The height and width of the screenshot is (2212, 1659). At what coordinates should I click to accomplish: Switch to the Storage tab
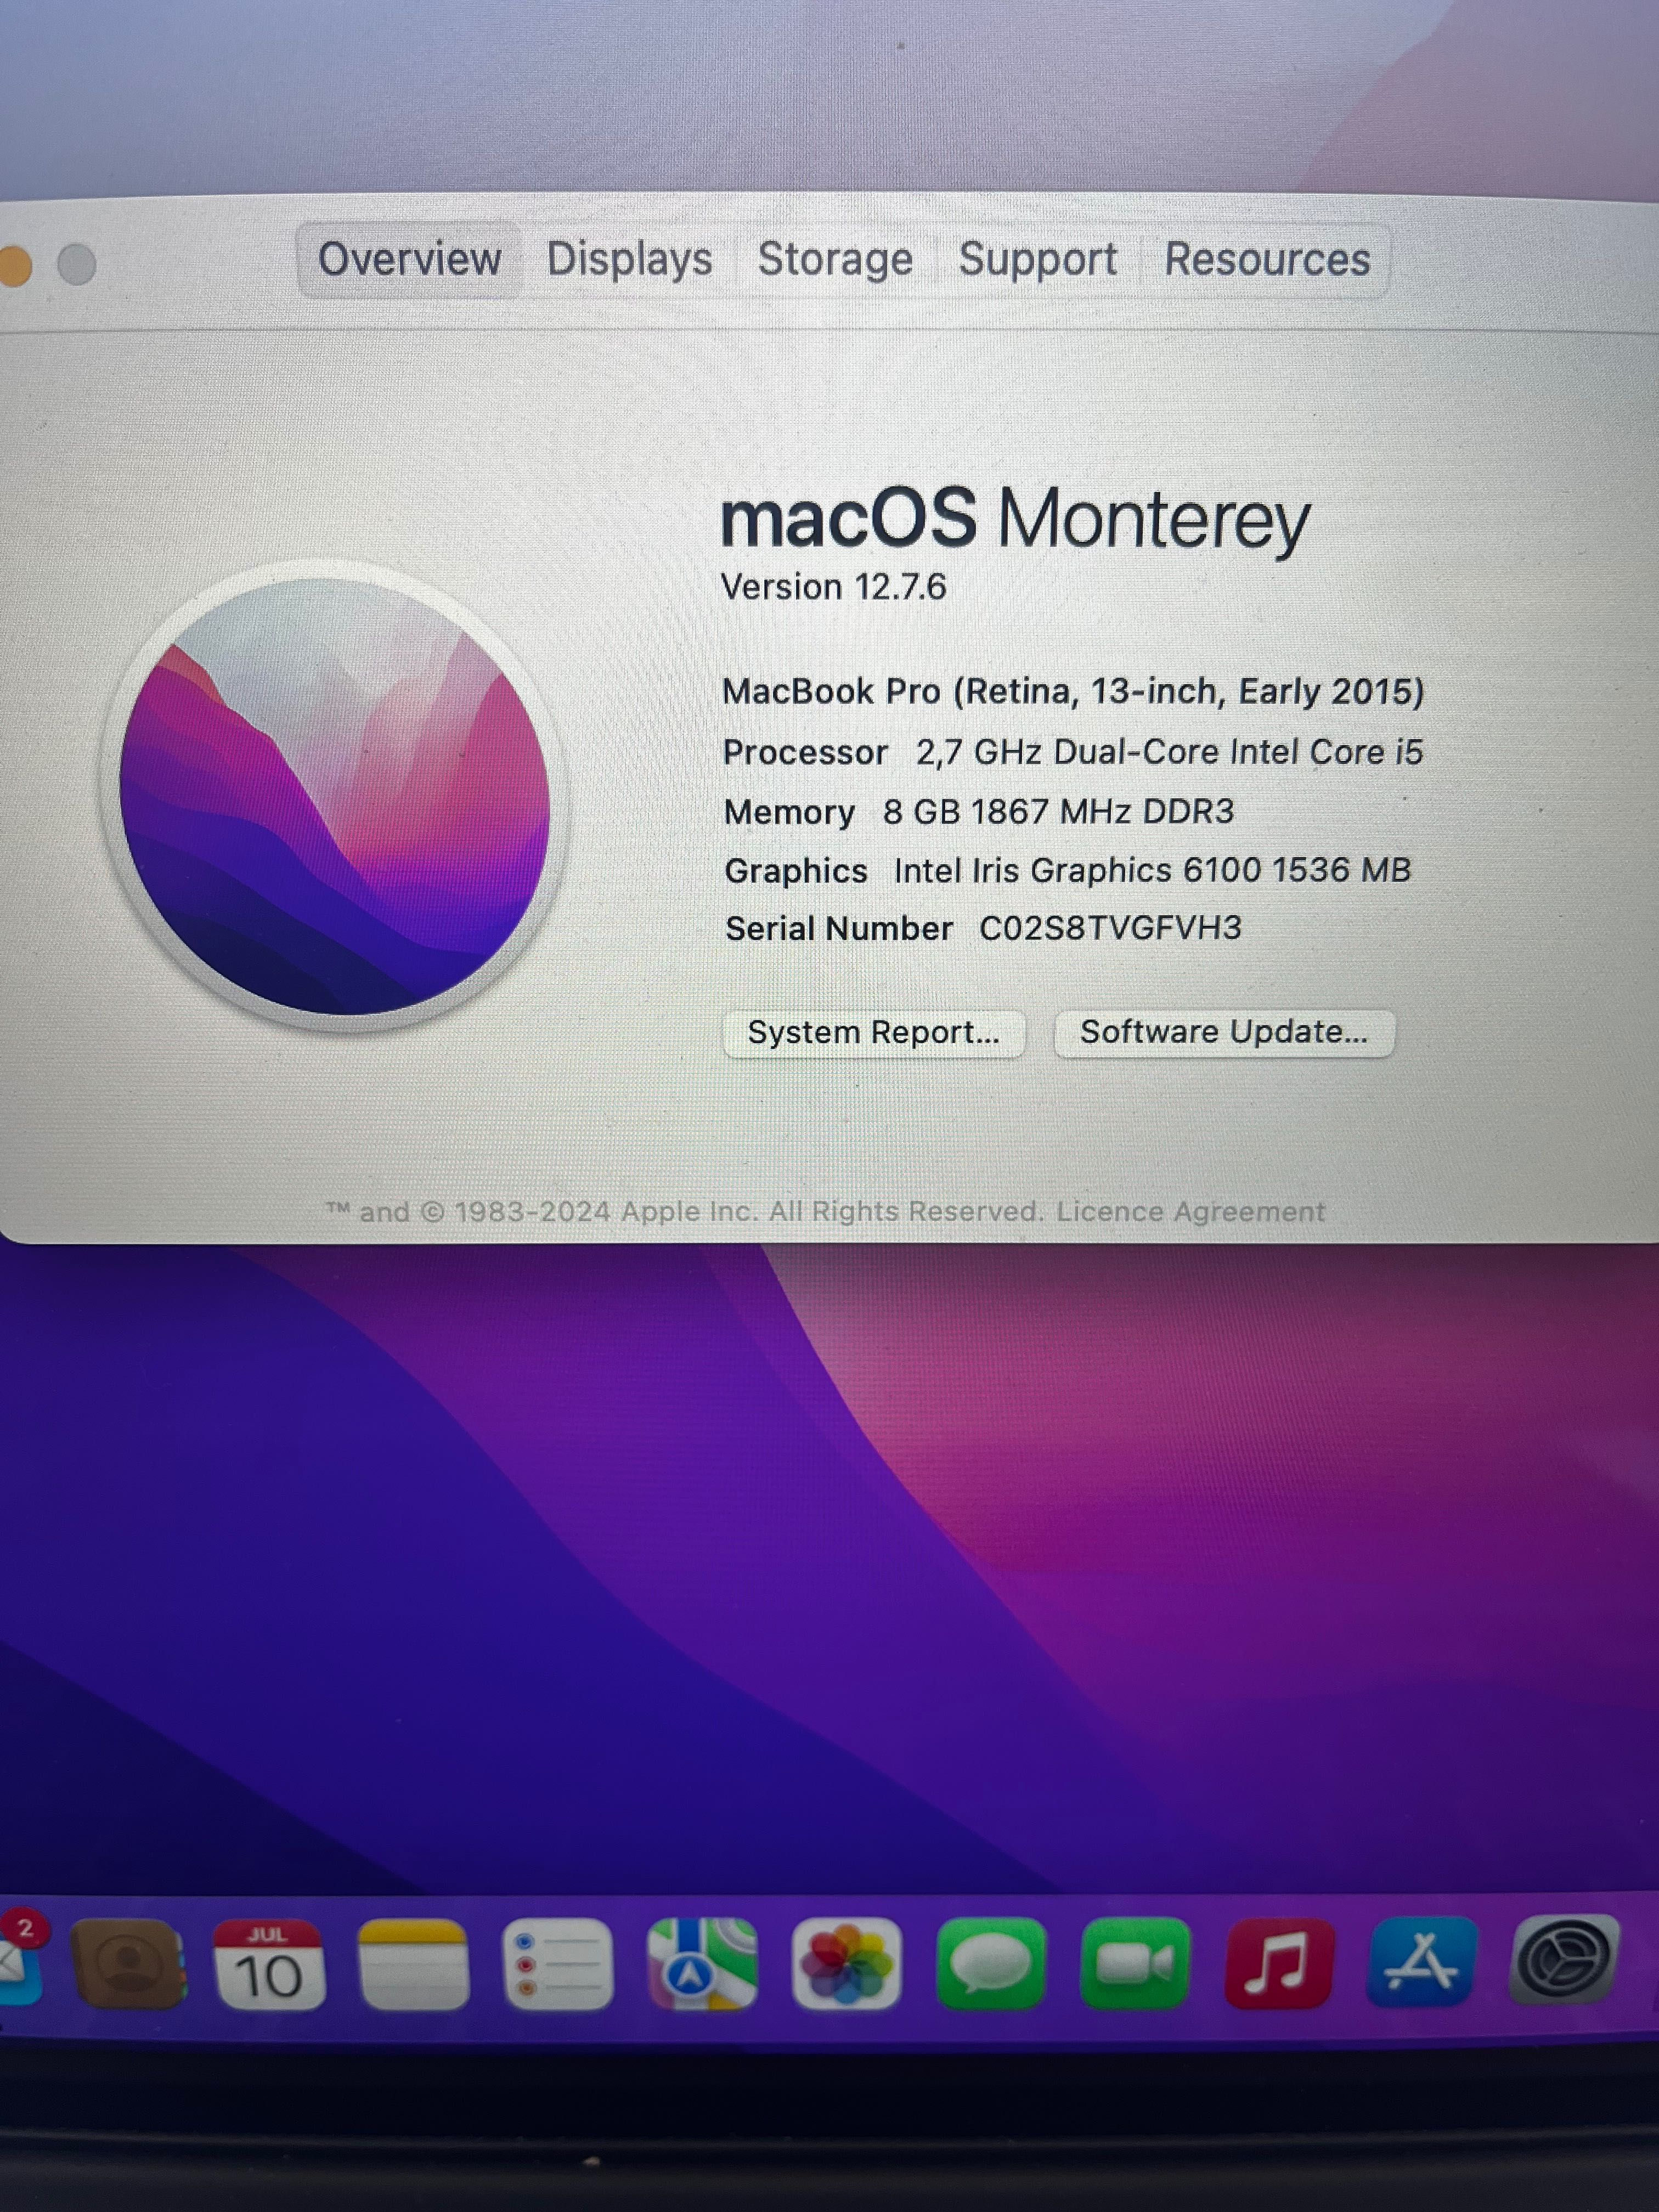click(x=835, y=260)
